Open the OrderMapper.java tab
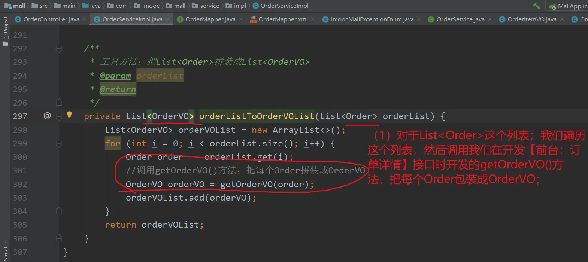The image size is (588, 262). (210, 19)
